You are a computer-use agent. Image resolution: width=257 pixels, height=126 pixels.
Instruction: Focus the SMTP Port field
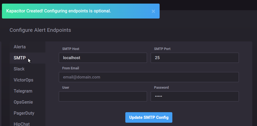pyautogui.click(x=194, y=58)
